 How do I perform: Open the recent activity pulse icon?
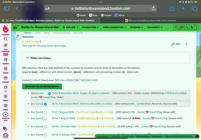tap(187, 27)
